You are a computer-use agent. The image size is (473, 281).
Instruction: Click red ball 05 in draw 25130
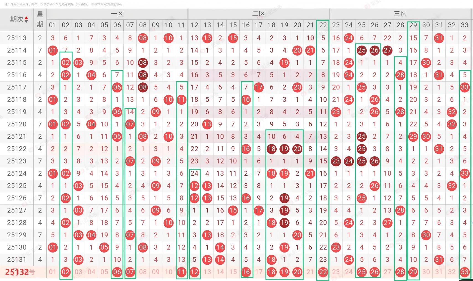(104, 247)
